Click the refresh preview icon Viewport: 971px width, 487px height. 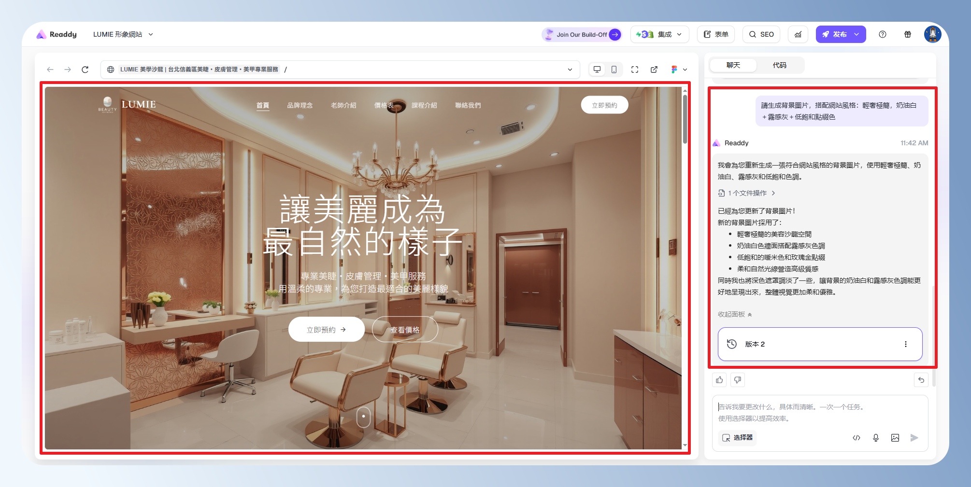click(x=85, y=70)
